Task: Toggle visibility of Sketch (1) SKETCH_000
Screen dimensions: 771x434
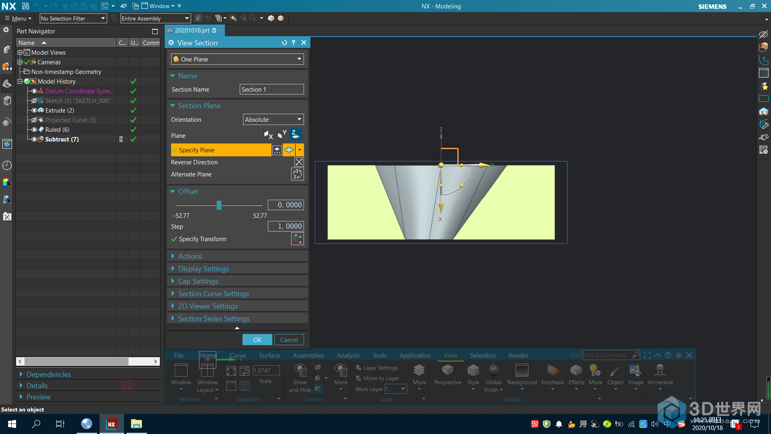Action: pyautogui.click(x=35, y=101)
